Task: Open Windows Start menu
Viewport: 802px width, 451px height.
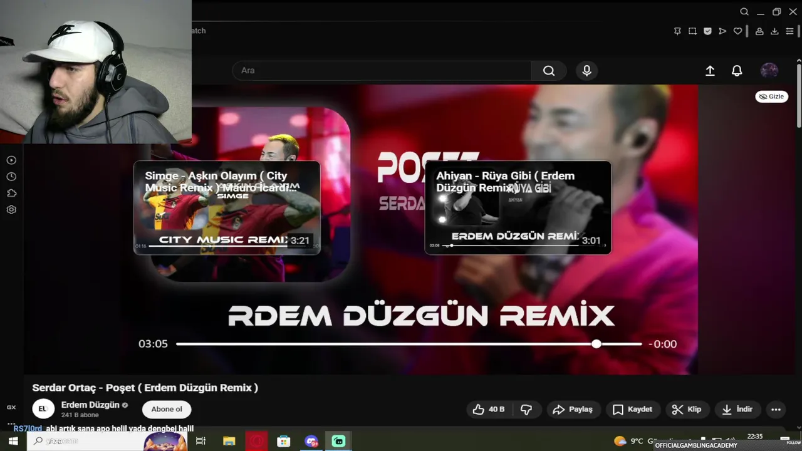Action: click(13, 441)
